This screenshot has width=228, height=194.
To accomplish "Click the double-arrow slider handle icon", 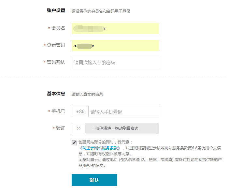I will pyautogui.click(x=78, y=128).
